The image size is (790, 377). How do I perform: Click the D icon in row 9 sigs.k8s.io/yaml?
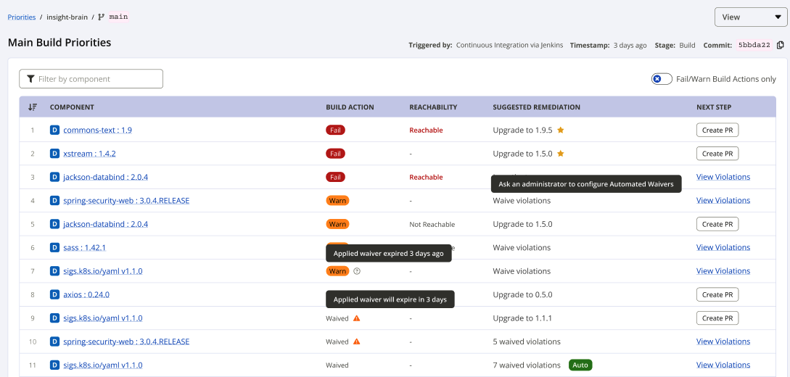54,318
